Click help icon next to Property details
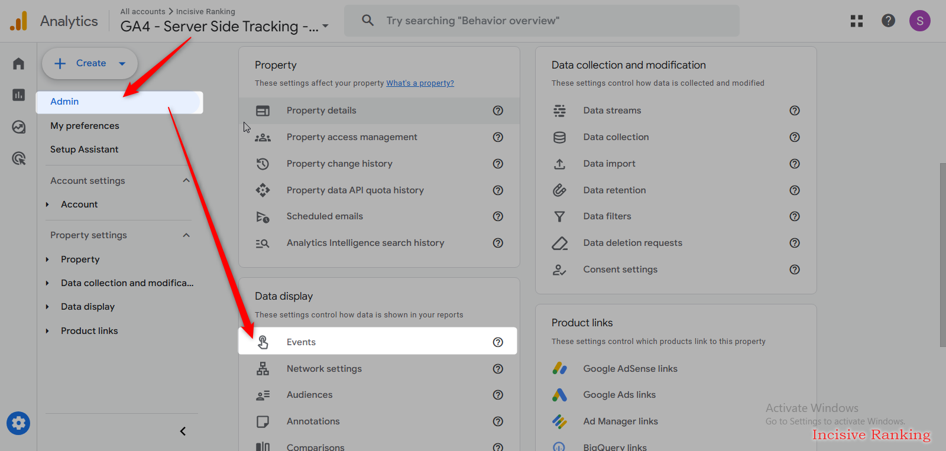The image size is (946, 451). (x=498, y=111)
